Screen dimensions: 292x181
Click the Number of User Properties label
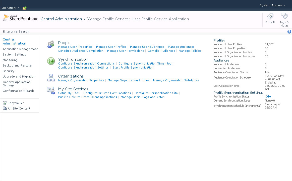coord(229,48)
